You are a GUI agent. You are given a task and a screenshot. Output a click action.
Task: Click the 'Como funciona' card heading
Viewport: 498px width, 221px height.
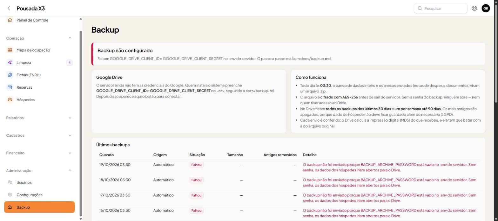[311, 77]
